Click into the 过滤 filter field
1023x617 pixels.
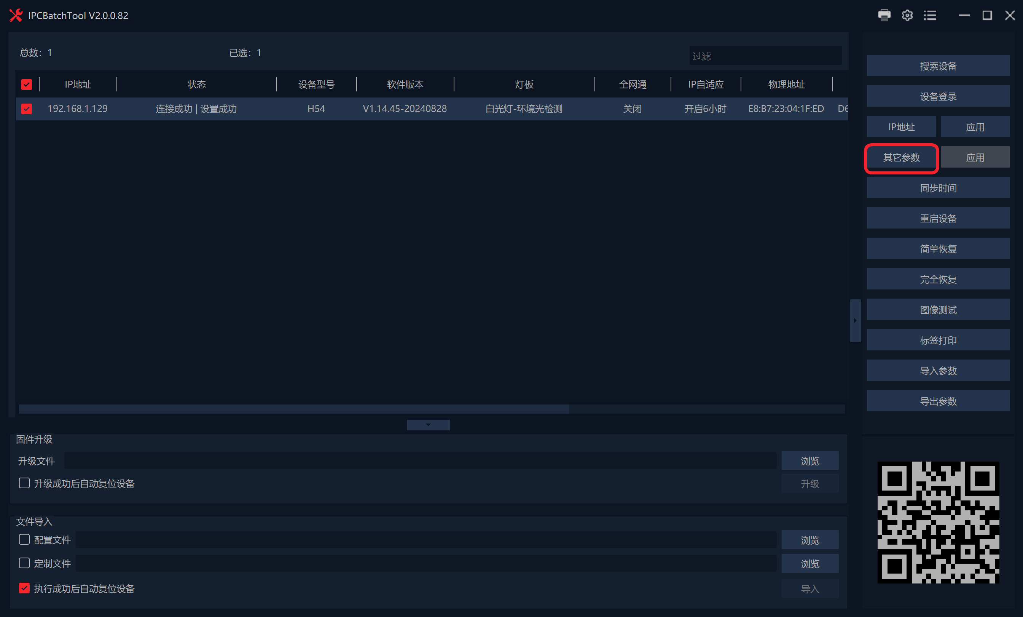point(765,56)
